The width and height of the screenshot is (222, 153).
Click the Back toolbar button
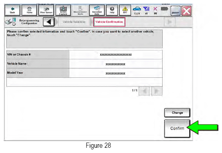12,10
